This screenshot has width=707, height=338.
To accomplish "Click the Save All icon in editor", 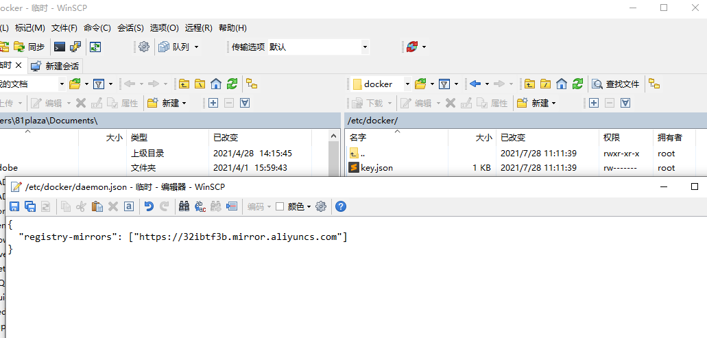I will (x=30, y=206).
